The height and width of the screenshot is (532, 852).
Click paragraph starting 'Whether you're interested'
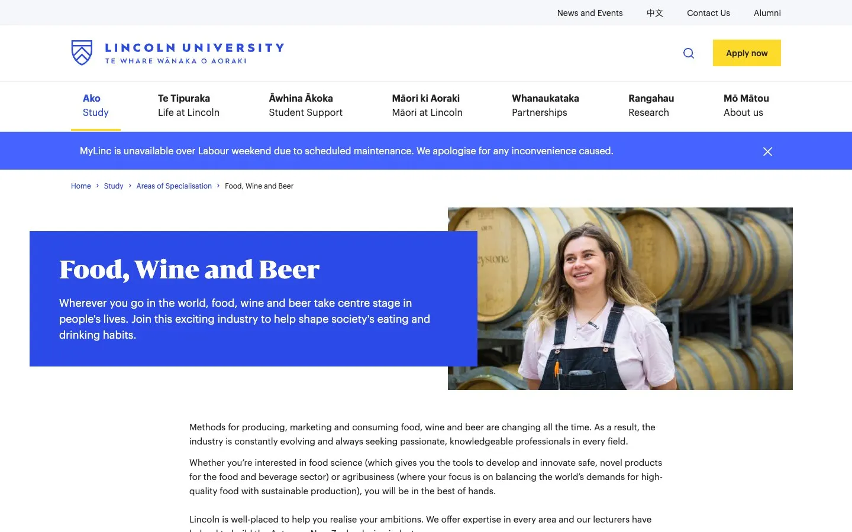426,477
